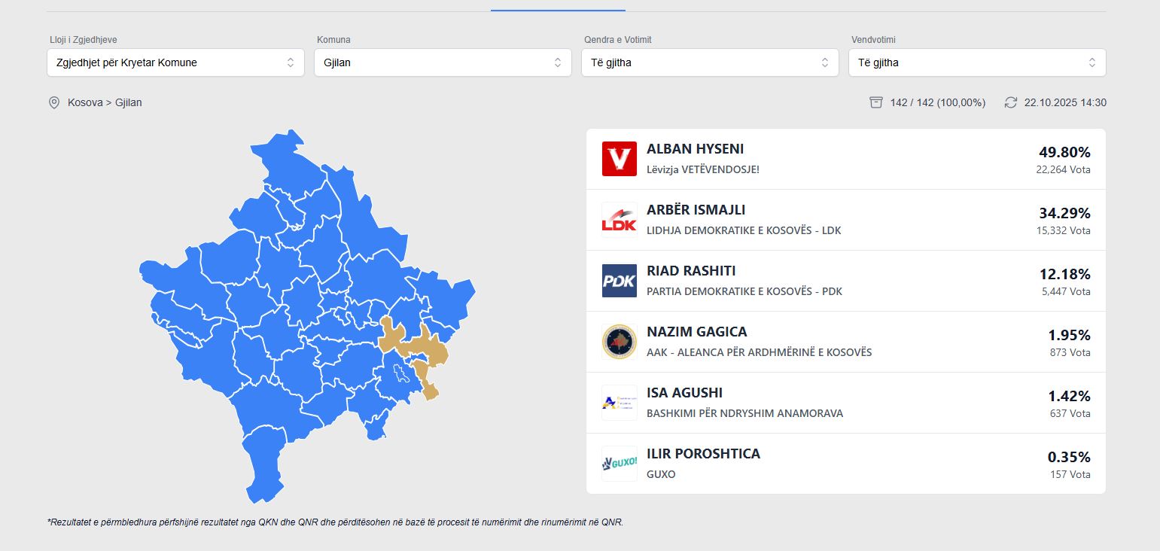Click the Bashkimi për Ndryshim Anamorava logo
1160x551 pixels.
pyautogui.click(x=619, y=403)
